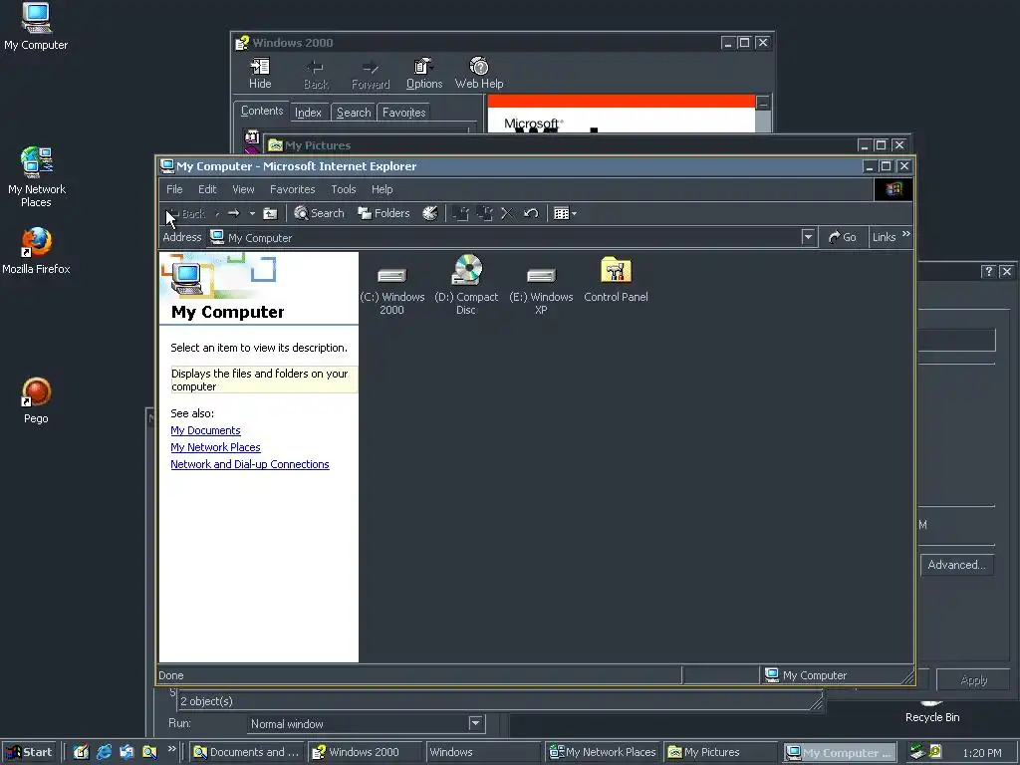Screen dimensions: 1020x765
Task: Click the Go button
Action: pyautogui.click(x=843, y=237)
